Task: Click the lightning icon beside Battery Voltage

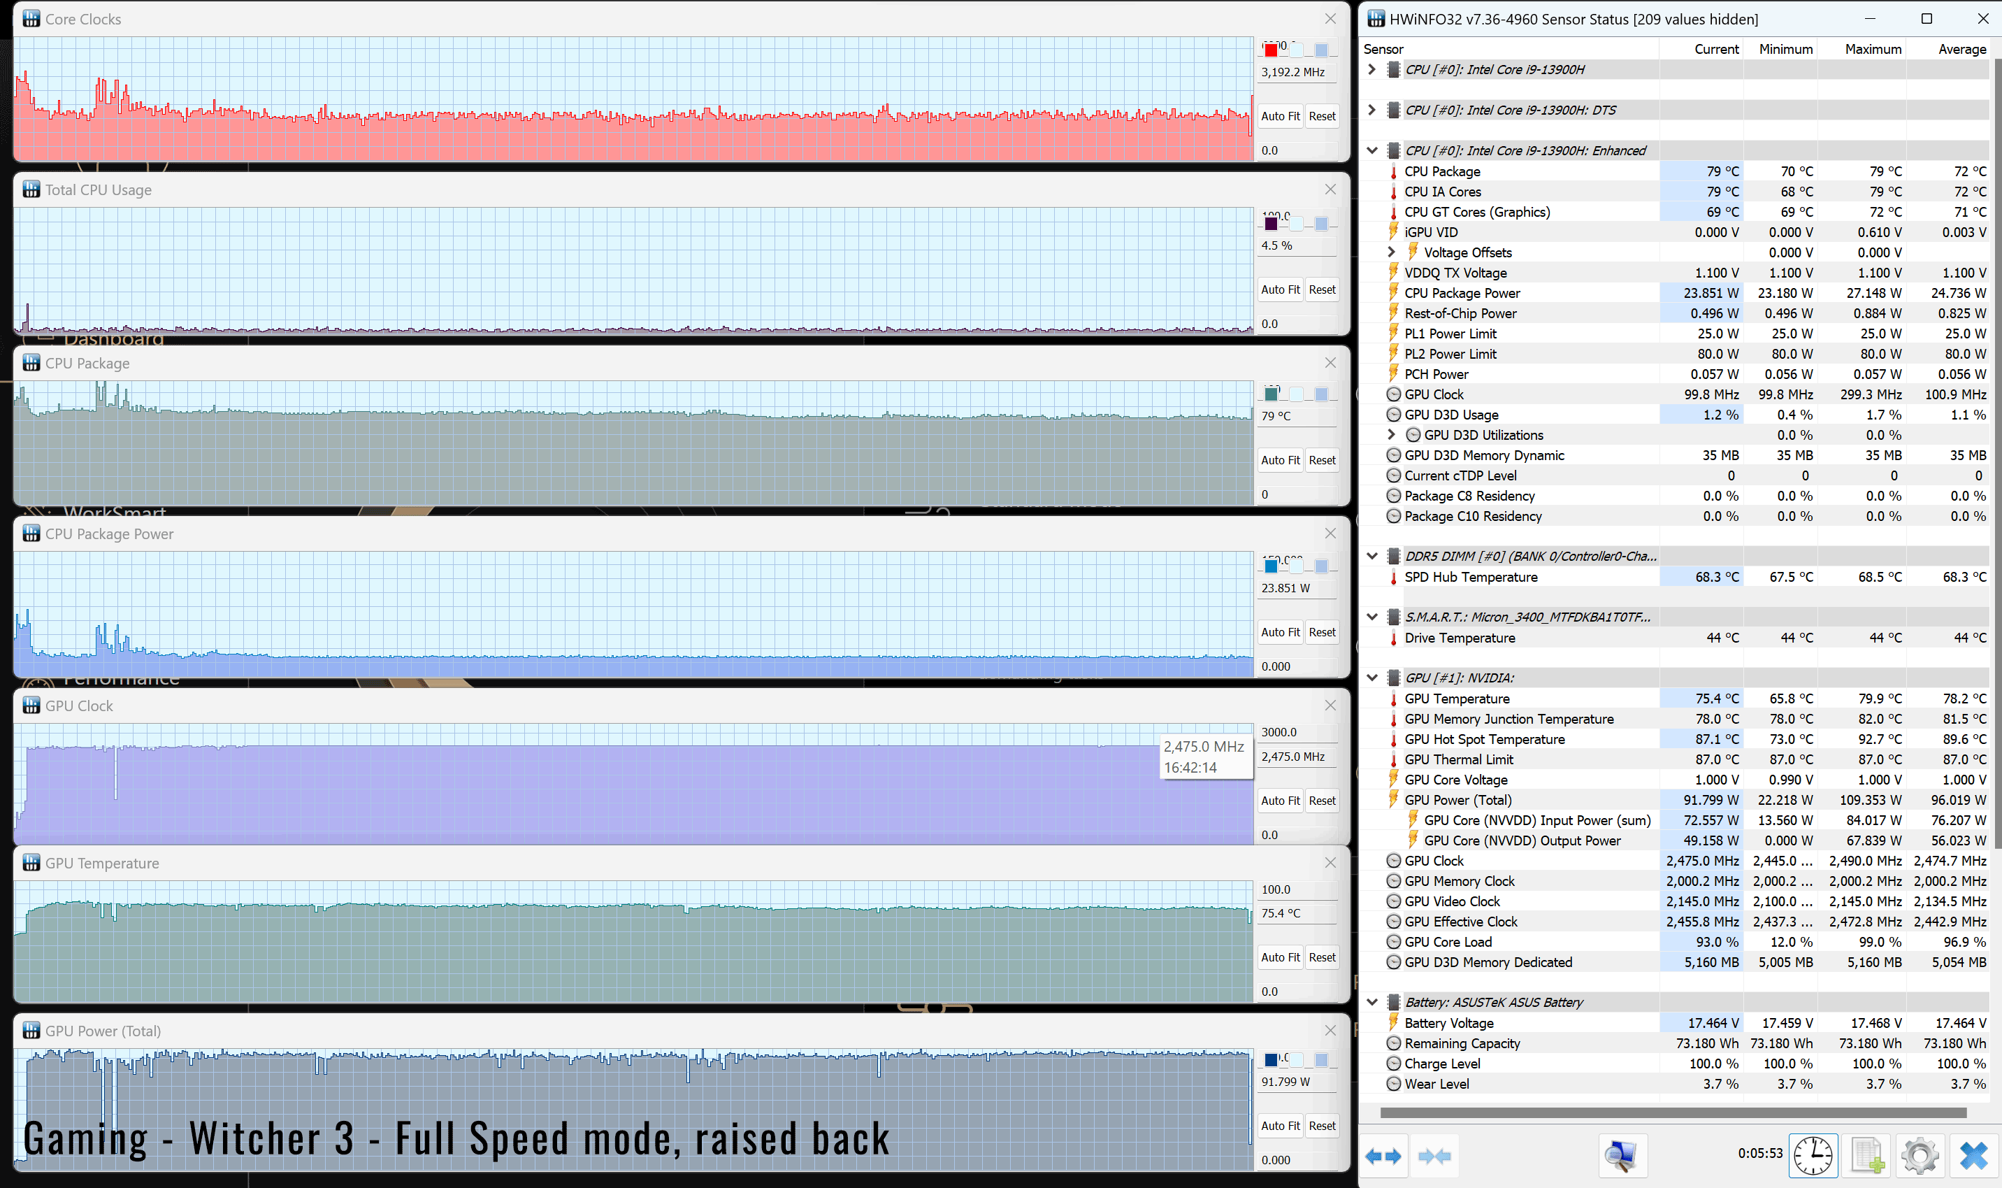Action: coord(1393,1023)
